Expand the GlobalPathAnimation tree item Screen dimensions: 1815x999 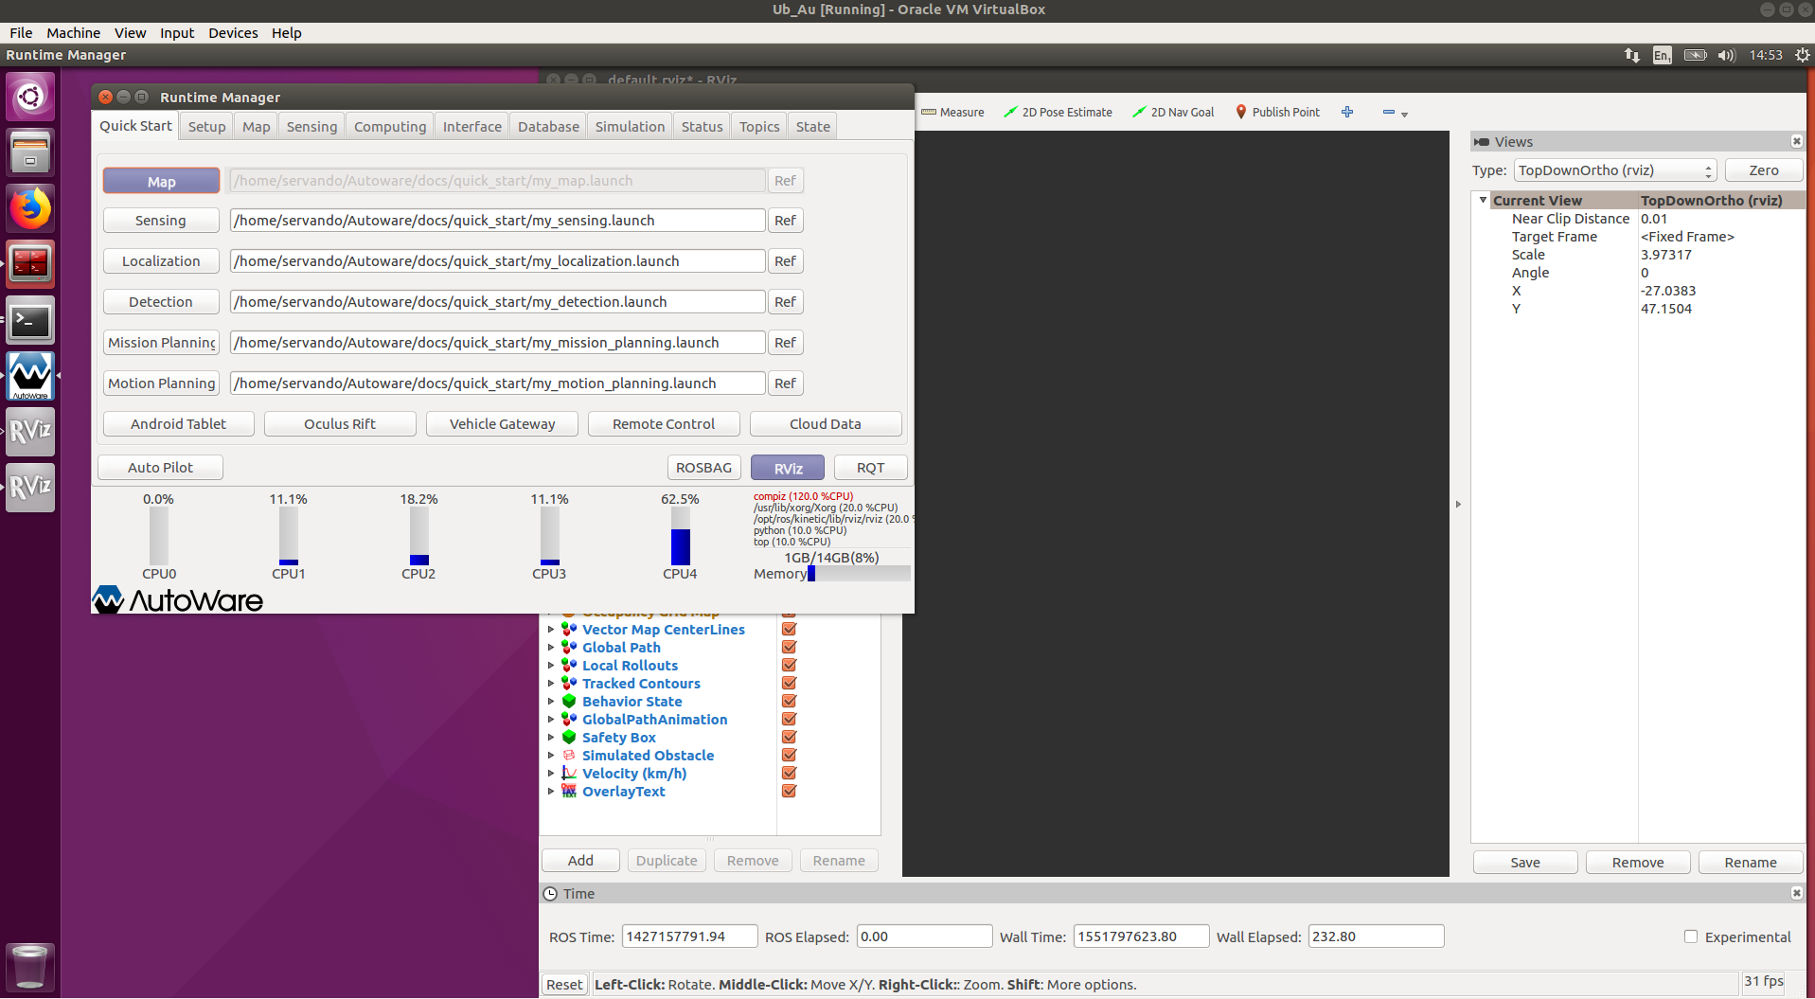(551, 719)
